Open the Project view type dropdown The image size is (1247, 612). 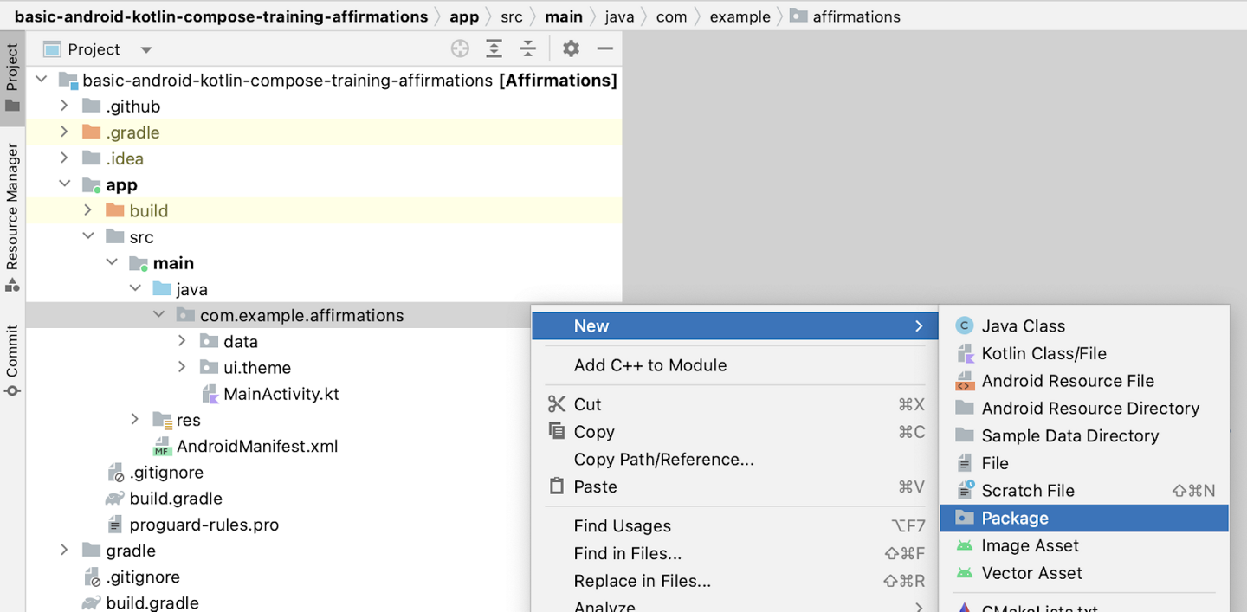point(146,50)
